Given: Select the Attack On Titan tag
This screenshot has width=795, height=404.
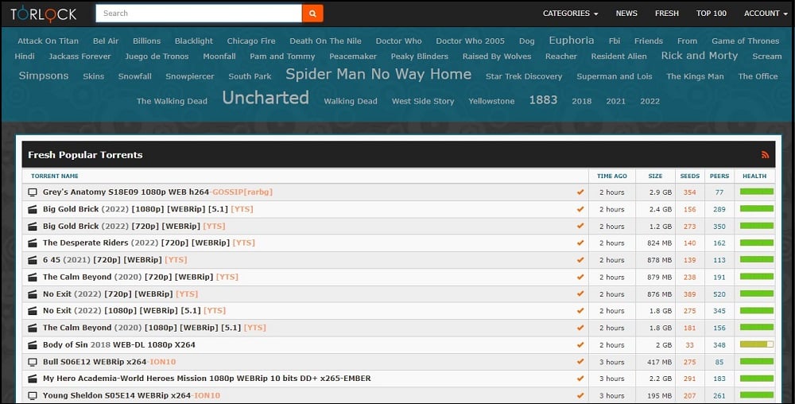Looking at the screenshot, I should (x=48, y=41).
